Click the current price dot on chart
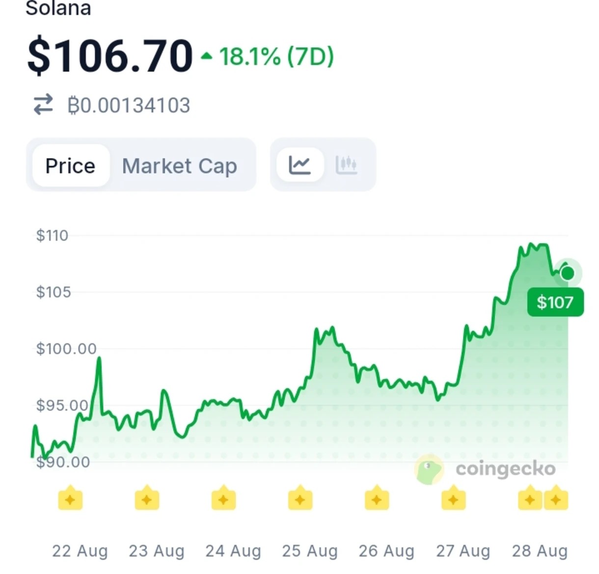Viewport: 599px width, 574px height. [568, 273]
